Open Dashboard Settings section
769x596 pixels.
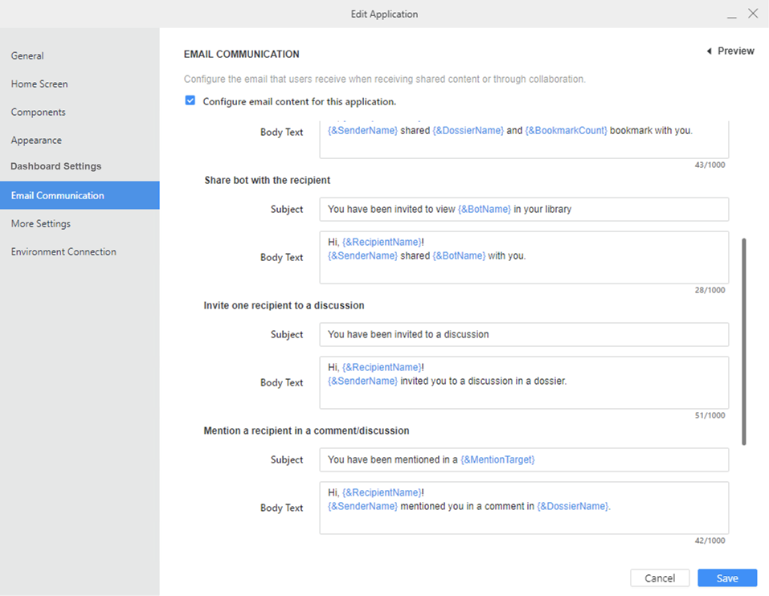56,166
